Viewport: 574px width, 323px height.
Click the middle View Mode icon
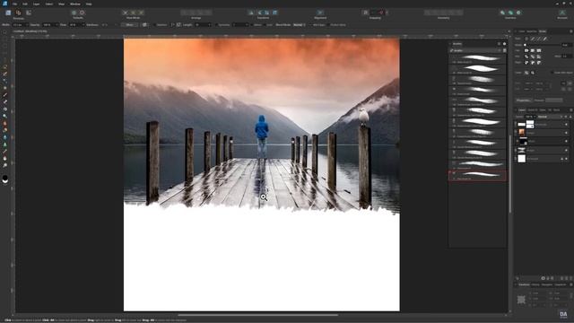[x=134, y=13]
